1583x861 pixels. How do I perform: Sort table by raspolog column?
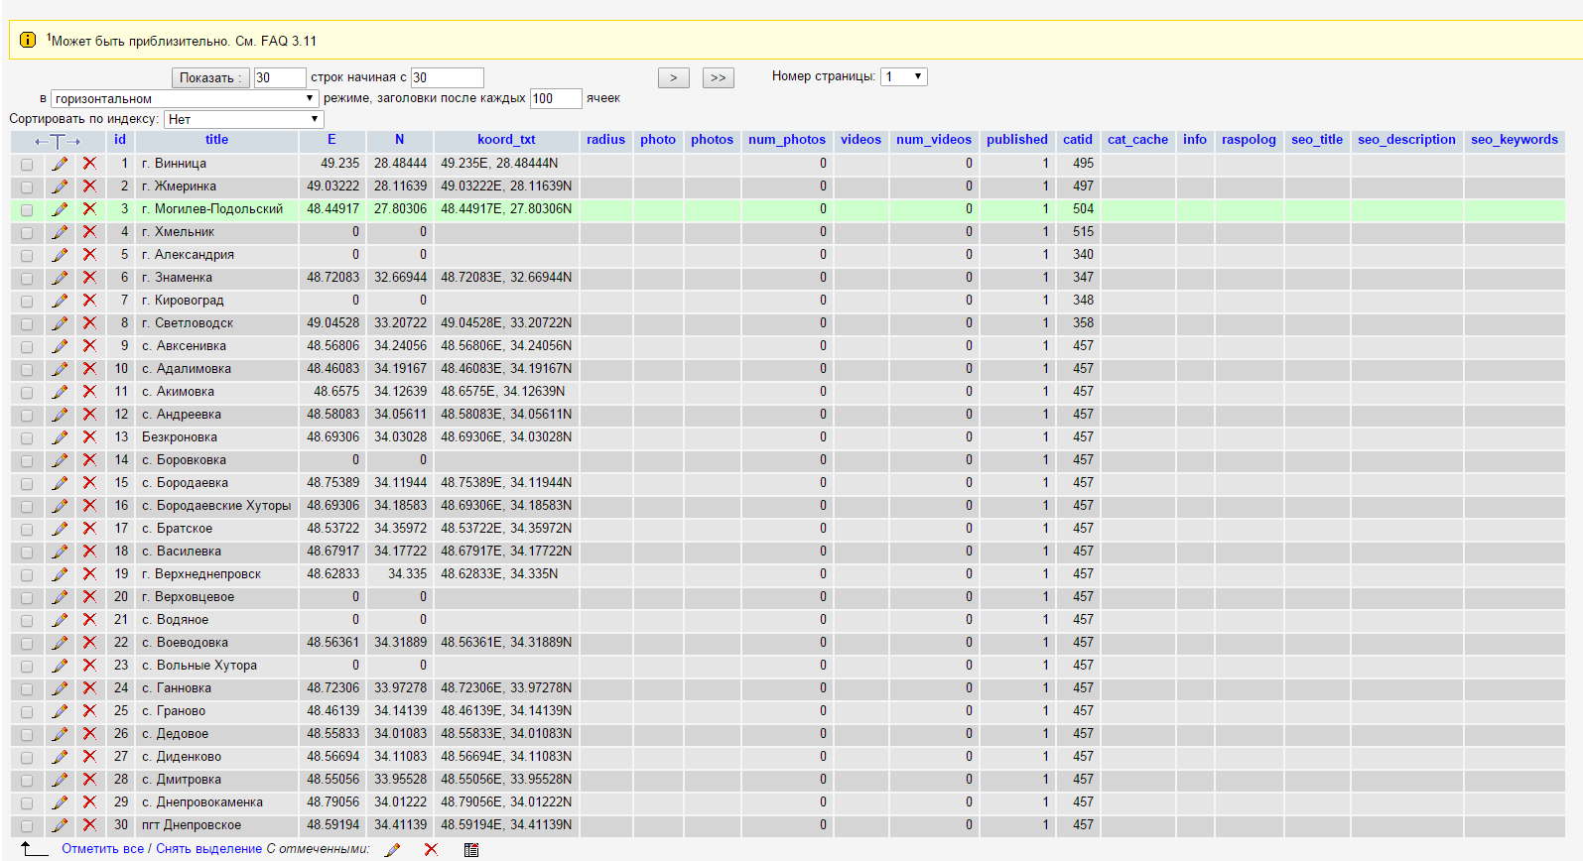1249,140
